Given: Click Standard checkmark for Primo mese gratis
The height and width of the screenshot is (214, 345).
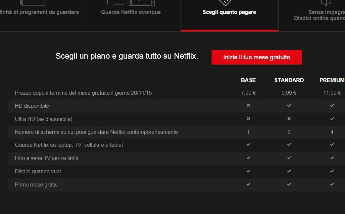Looking at the screenshot, I should [289, 184].
